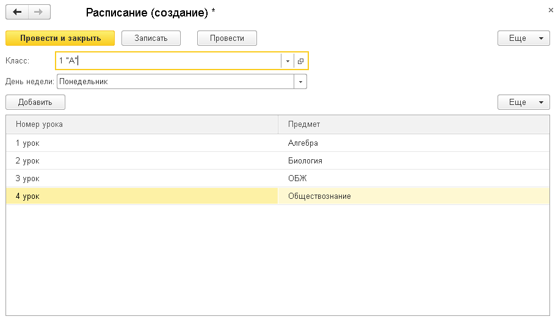558x319 pixels.
Task: Close the Расписание form with the X
Action: pos(551,10)
